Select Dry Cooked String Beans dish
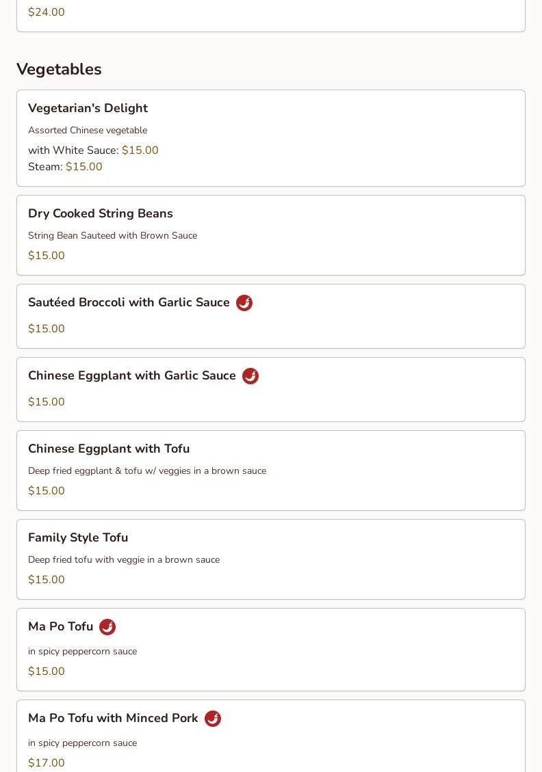 [100, 213]
